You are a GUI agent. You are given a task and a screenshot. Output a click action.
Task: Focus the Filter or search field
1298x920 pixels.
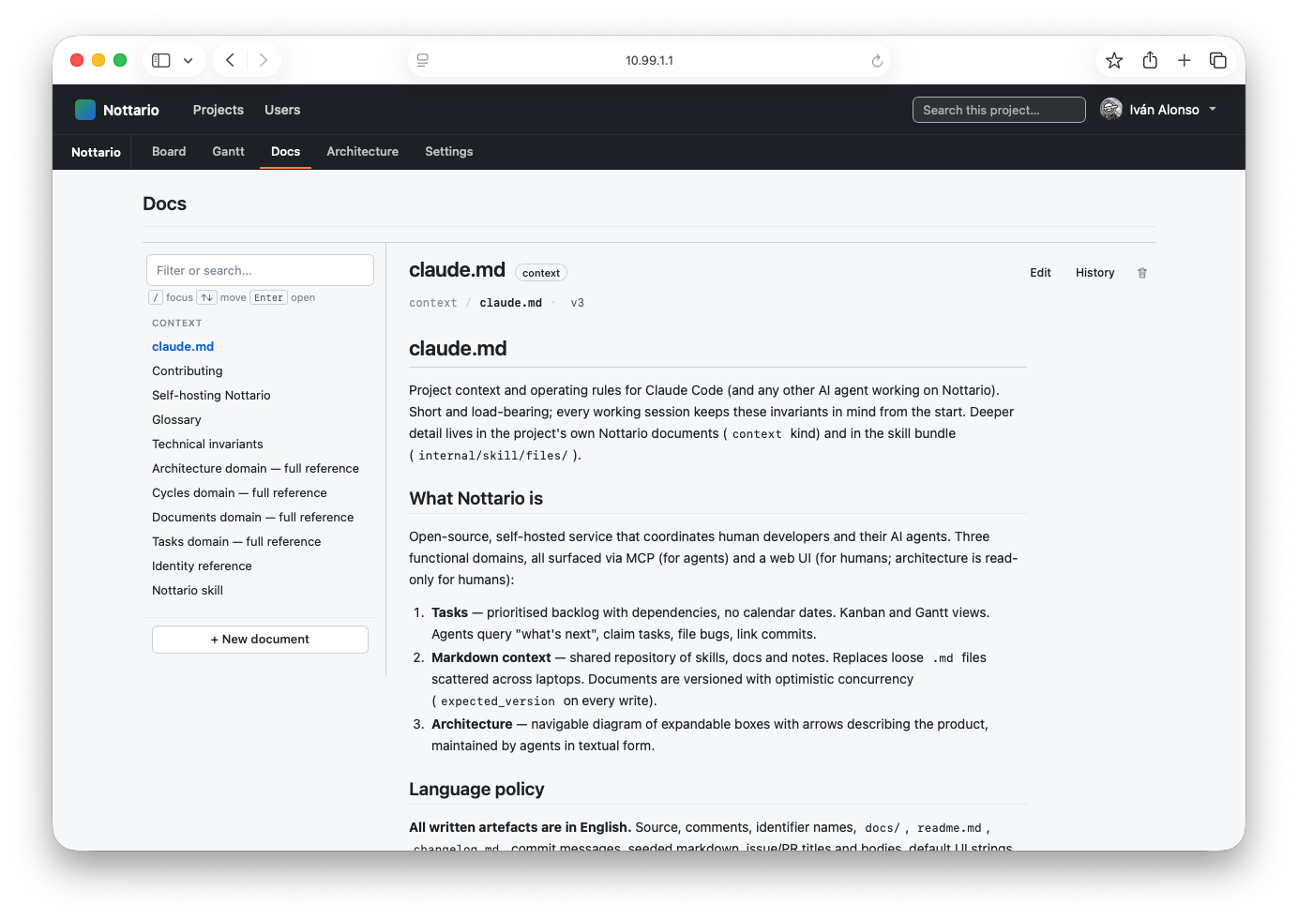(x=260, y=270)
